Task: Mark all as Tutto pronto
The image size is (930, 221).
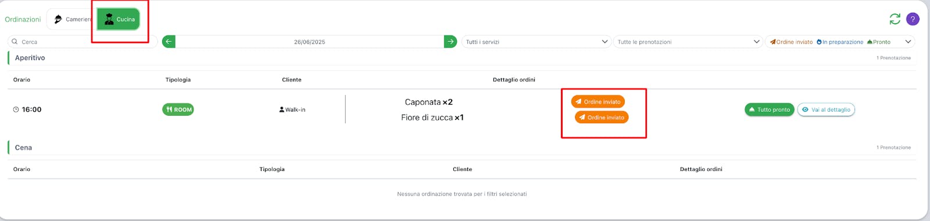Action: [770, 109]
